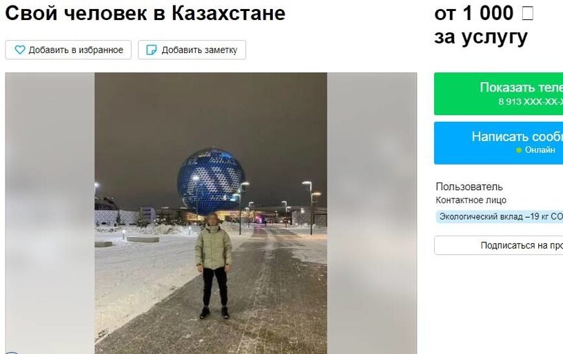
Task: Click the Экологический вклад –19 кг CO badge
Action: click(500, 216)
